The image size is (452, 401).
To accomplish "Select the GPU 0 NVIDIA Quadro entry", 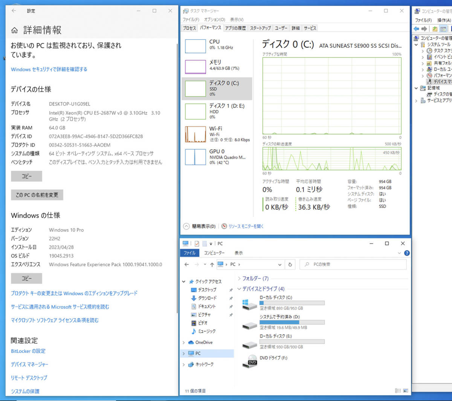I will click(x=217, y=157).
